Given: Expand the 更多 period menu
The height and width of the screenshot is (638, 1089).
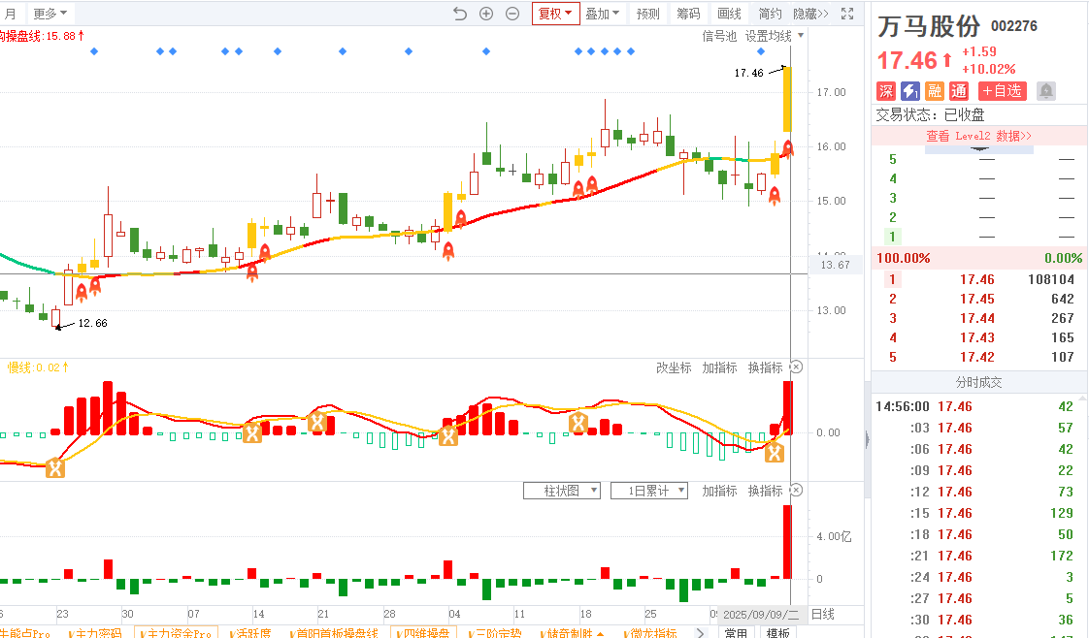Looking at the screenshot, I should tap(50, 14).
